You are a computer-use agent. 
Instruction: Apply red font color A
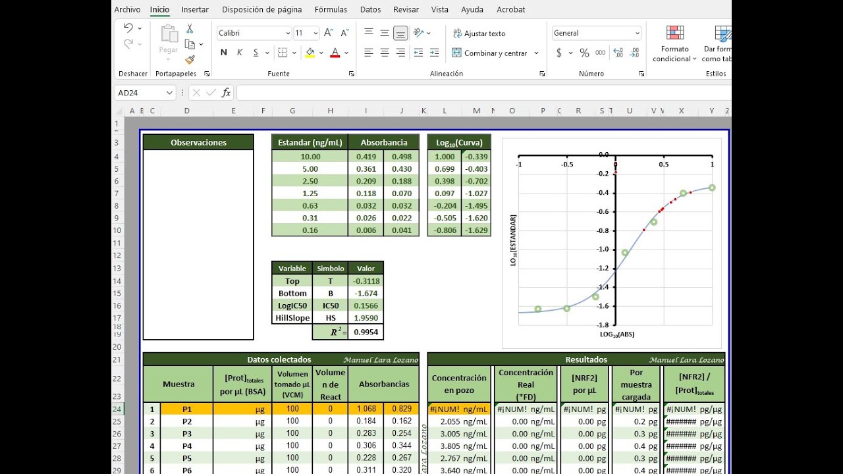click(335, 53)
